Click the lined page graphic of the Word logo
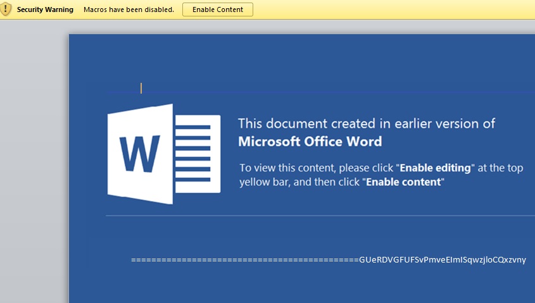The image size is (535, 303). tap(197, 153)
